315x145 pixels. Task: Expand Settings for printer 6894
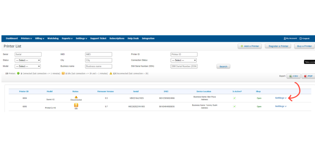click(281, 98)
